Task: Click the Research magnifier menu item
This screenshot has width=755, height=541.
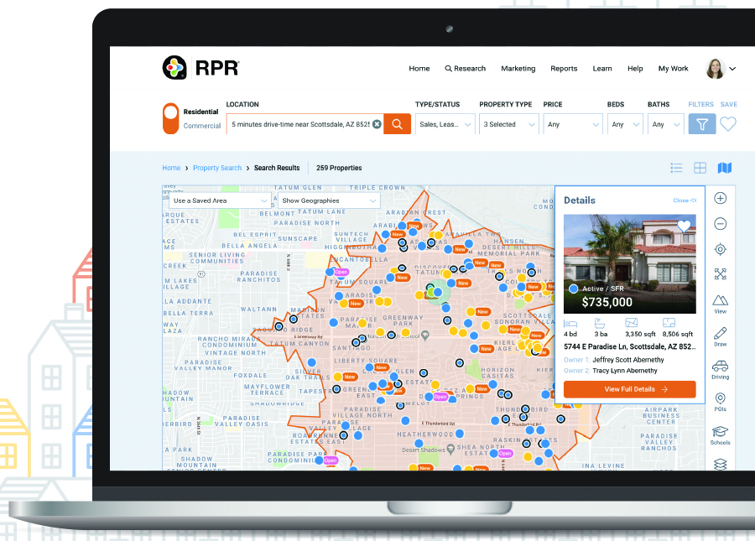Action: tap(465, 68)
